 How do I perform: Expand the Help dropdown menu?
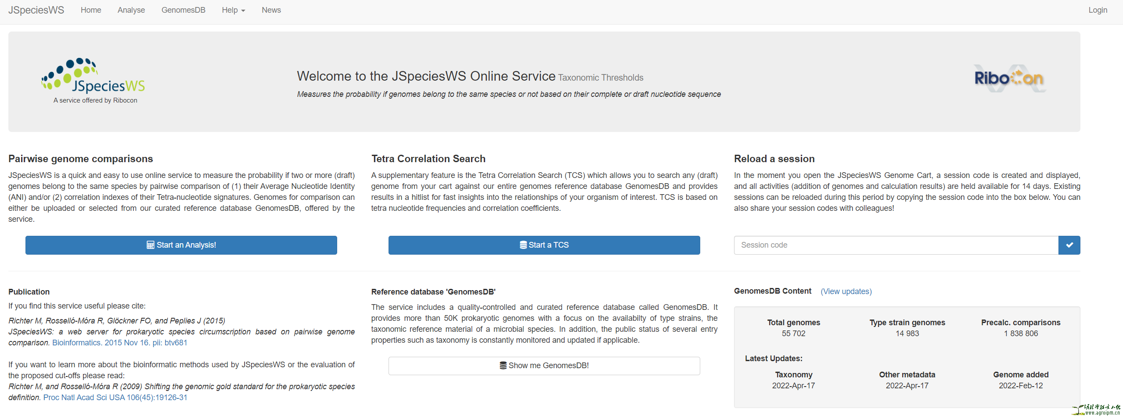[x=233, y=10]
